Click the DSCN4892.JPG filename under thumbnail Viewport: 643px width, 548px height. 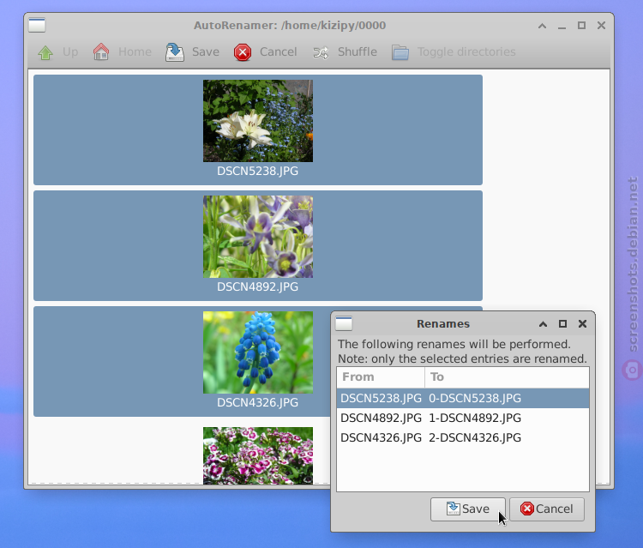tap(257, 286)
